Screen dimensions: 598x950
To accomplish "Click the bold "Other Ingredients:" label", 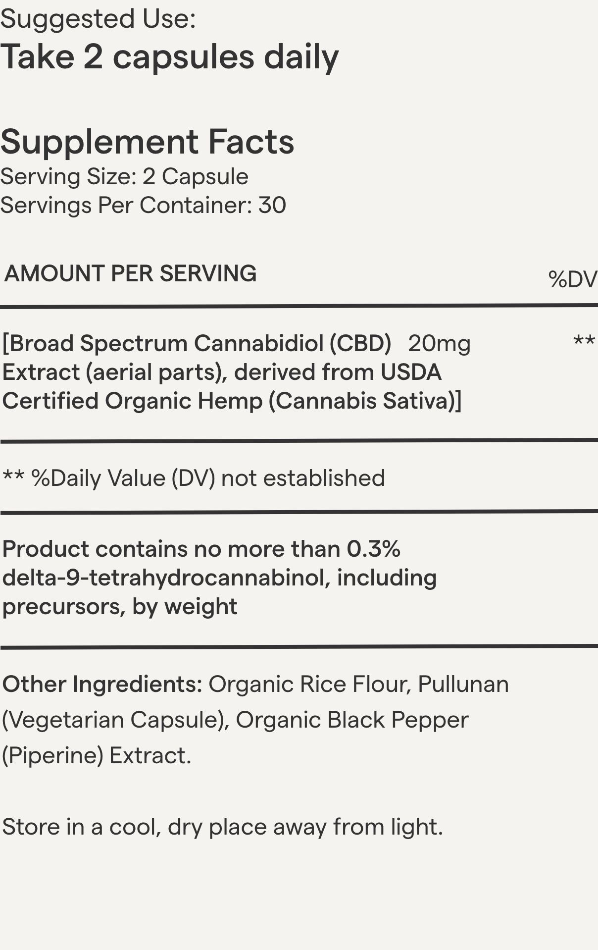I will click(102, 685).
